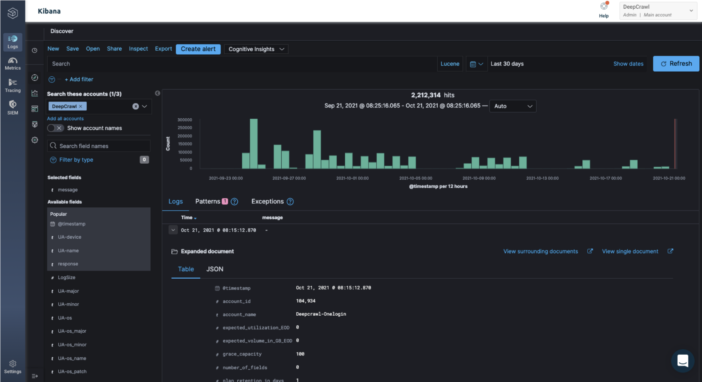
Task: Open the Tracing section in sidebar
Action: (x=13, y=86)
